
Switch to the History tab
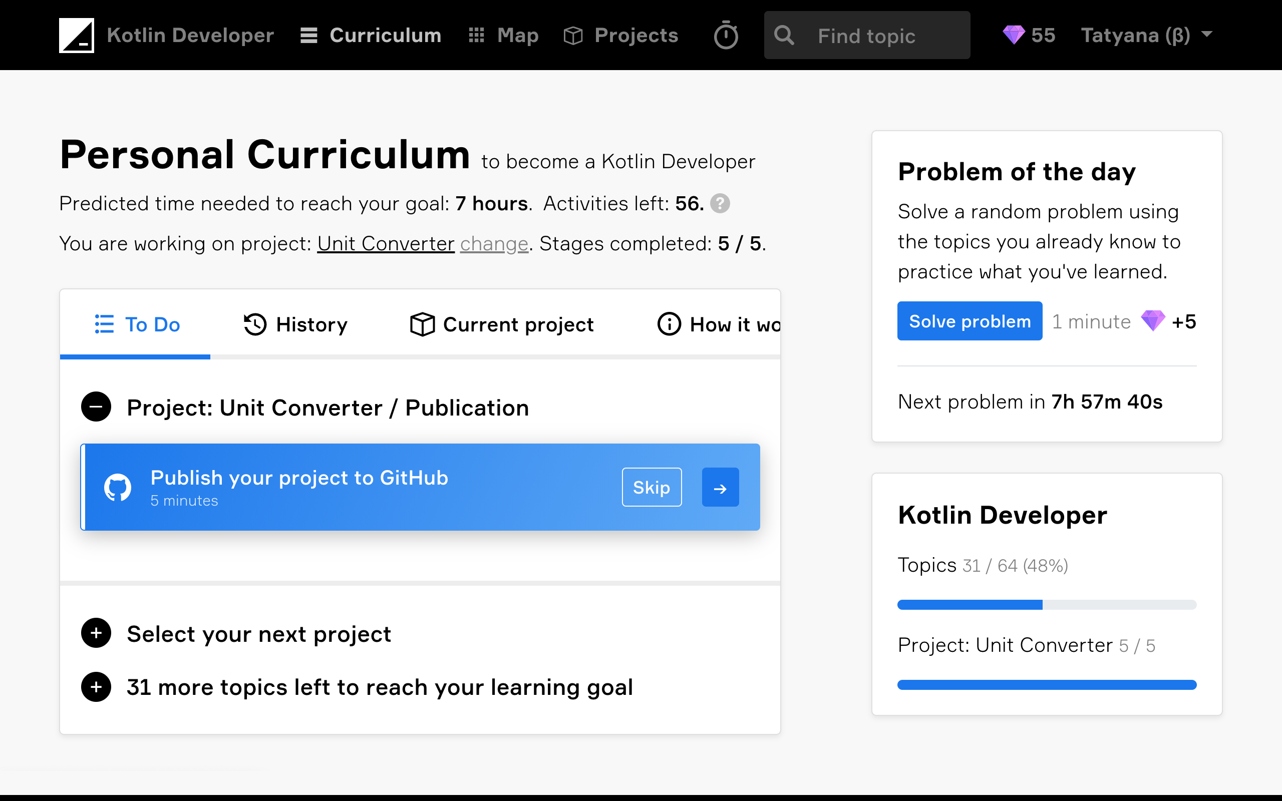295,325
